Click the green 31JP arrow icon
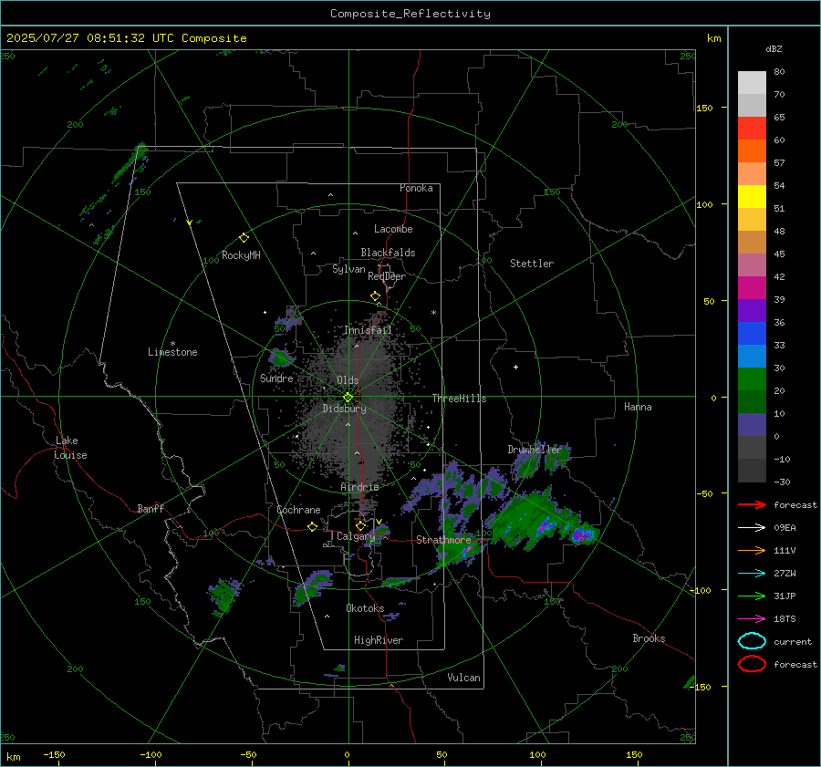The width and height of the screenshot is (821, 767). coord(752,596)
